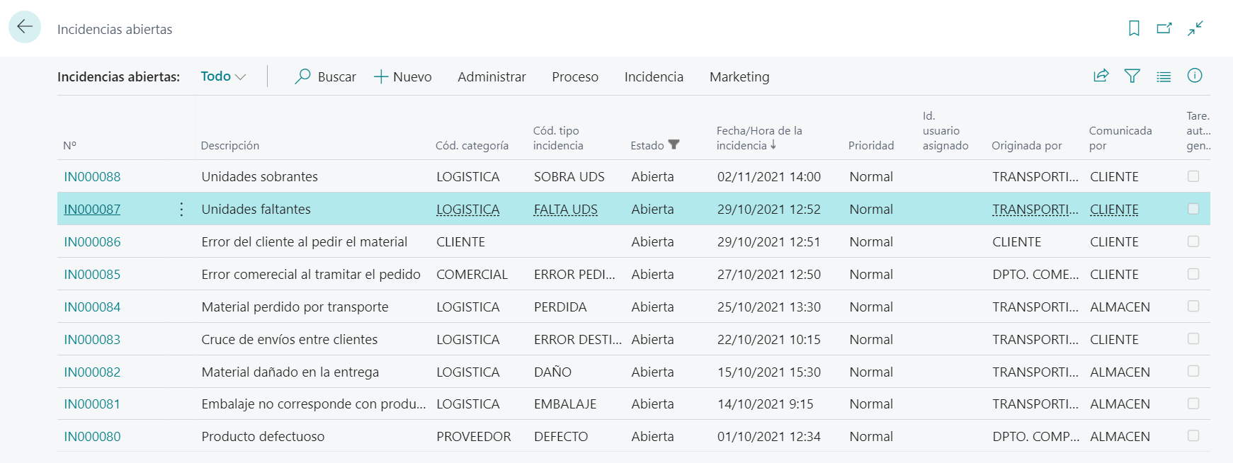Click the Buscar search icon
The image size is (1233, 463).
(x=303, y=76)
